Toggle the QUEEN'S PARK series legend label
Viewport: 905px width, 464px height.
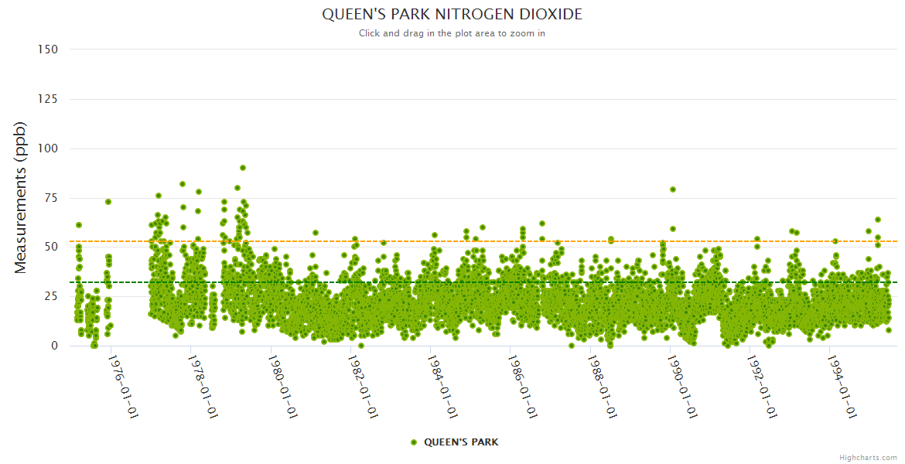pos(461,442)
